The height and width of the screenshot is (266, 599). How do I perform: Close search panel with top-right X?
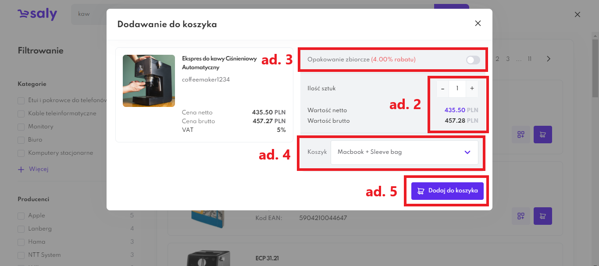pos(578,14)
